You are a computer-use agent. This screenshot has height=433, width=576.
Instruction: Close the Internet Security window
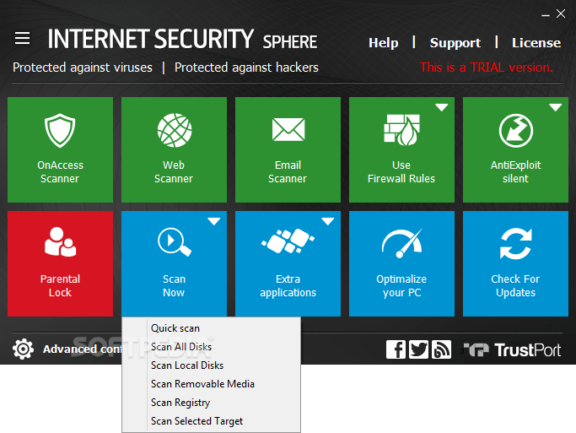(x=561, y=14)
